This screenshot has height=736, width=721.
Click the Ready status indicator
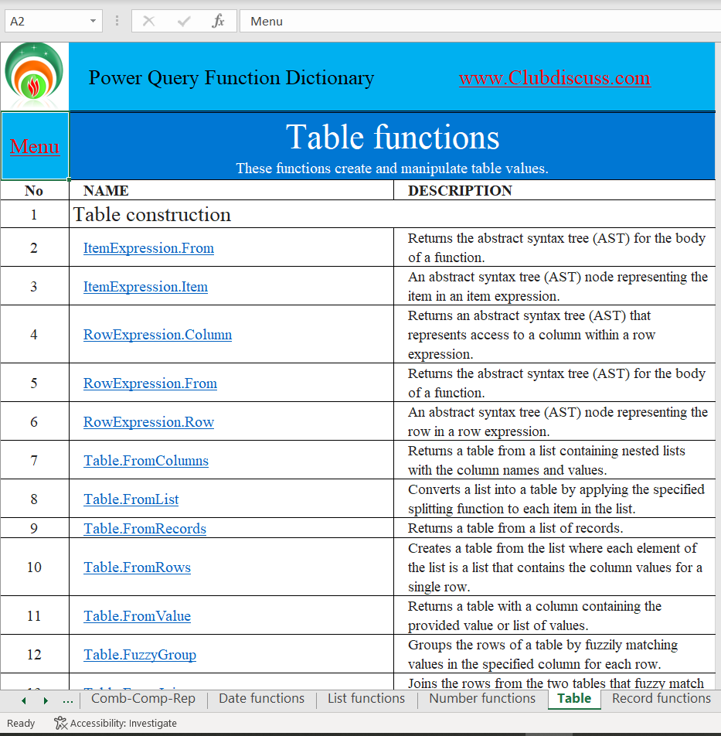21,724
